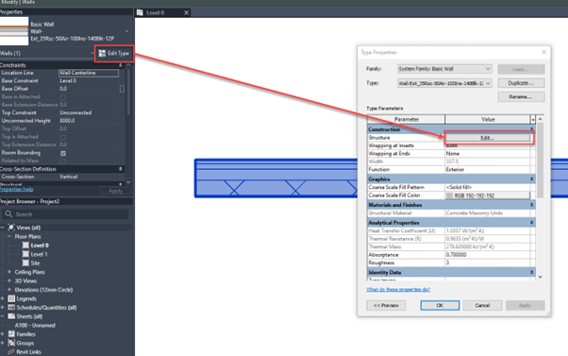Close the Level 0 view tab
The height and width of the screenshot is (356, 568).
tap(186, 12)
